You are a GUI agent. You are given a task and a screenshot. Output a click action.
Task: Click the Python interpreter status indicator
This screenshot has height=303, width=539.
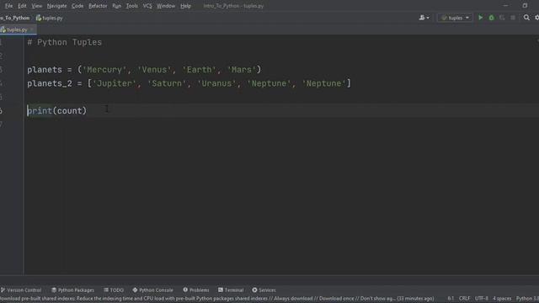click(x=527, y=299)
